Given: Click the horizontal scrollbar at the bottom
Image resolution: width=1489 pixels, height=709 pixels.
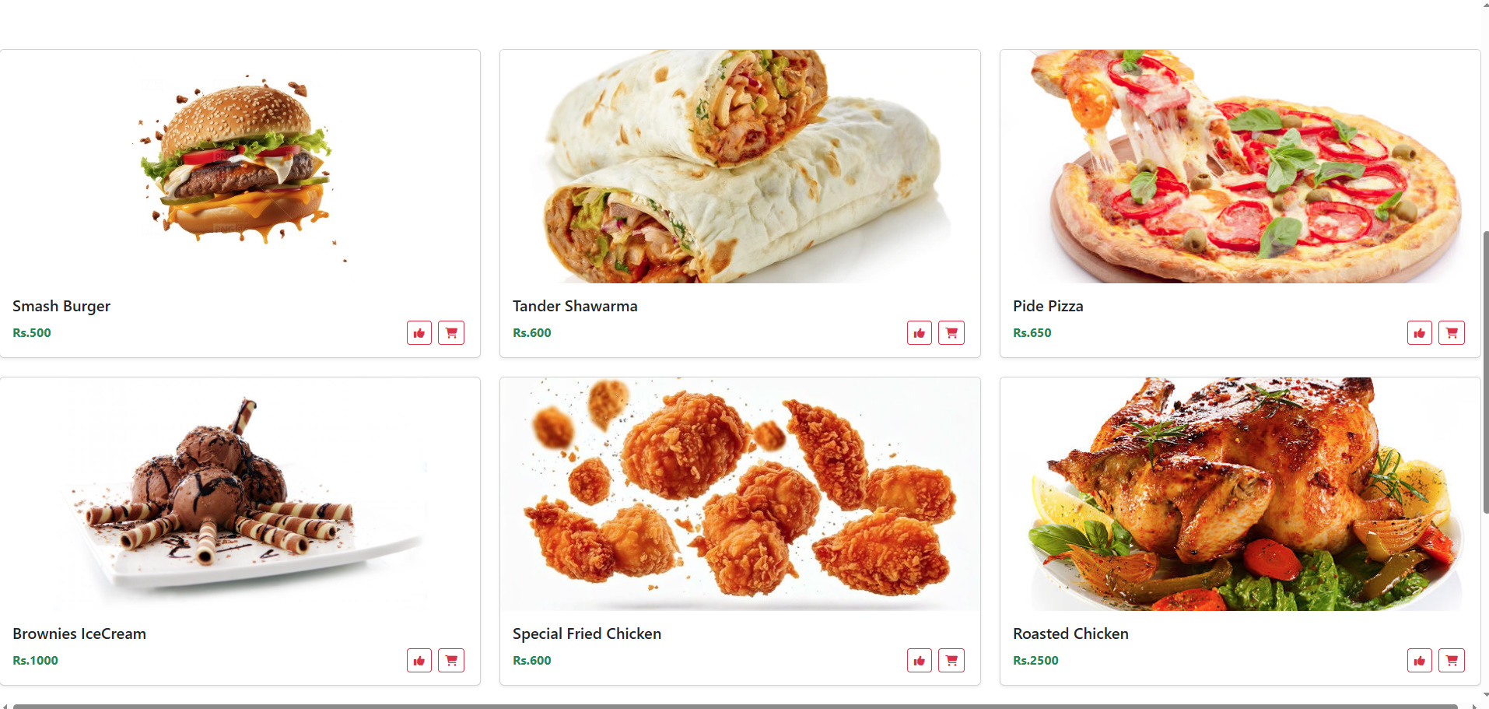Looking at the screenshot, I should (x=735, y=706).
